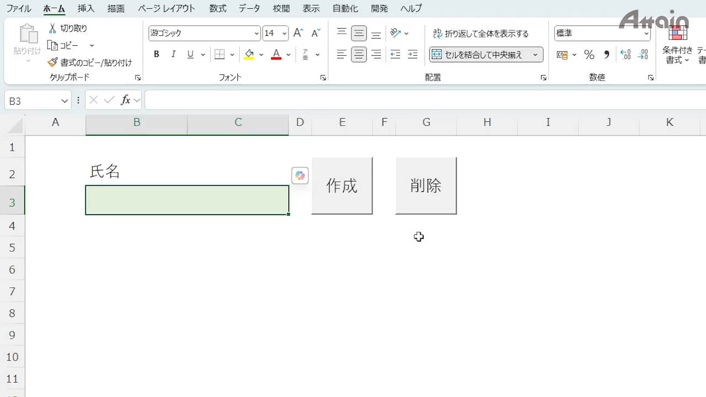Click the Cut (切り取り) scissors icon
This screenshot has height=397, width=706.
tap(53, 28)
